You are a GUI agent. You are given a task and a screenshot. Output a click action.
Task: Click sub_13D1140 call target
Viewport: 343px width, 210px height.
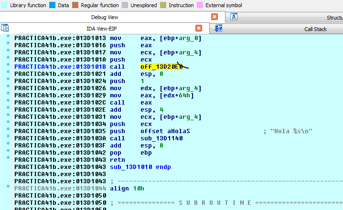click(x=161, y=138)
